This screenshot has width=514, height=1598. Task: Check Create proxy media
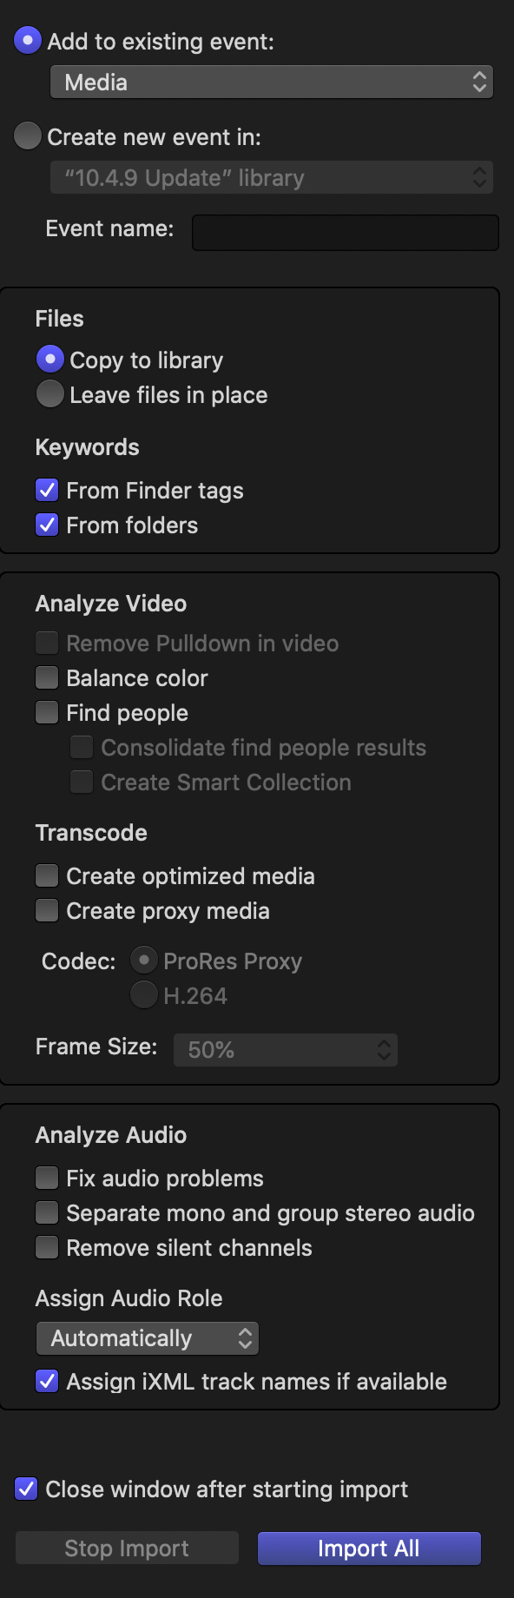47,911
